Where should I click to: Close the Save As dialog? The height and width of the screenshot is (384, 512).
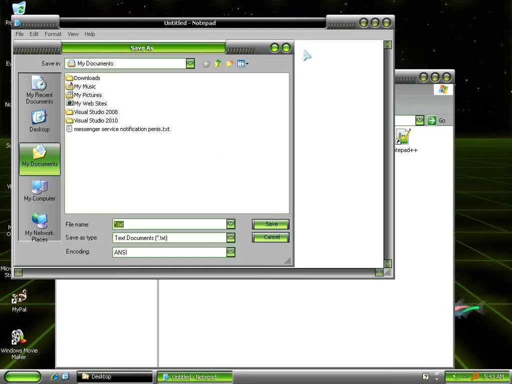[x=286, y=48]
